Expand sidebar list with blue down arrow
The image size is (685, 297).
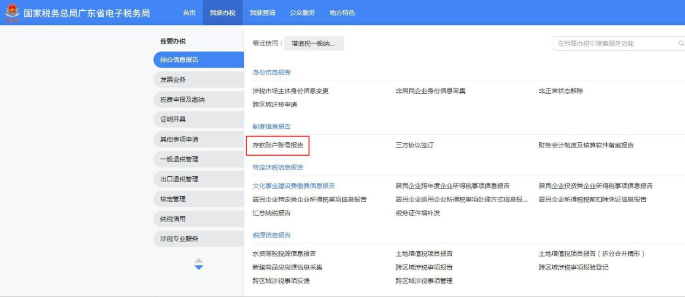(x=199, y=267)
